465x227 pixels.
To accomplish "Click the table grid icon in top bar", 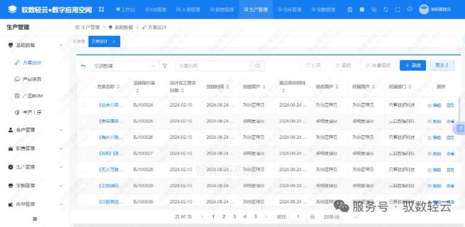I will click(362, 9).
